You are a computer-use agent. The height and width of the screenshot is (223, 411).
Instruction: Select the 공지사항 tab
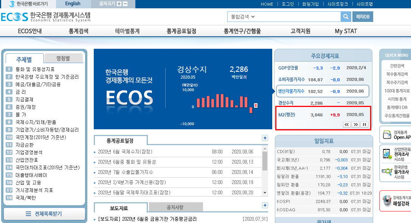[x=175, y=207]
